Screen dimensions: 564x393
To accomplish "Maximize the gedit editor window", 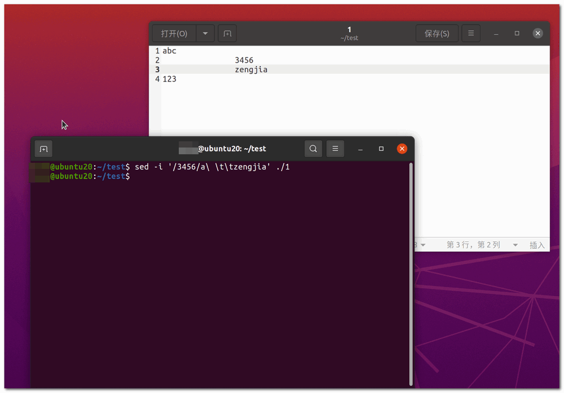I will pos(517,33).
